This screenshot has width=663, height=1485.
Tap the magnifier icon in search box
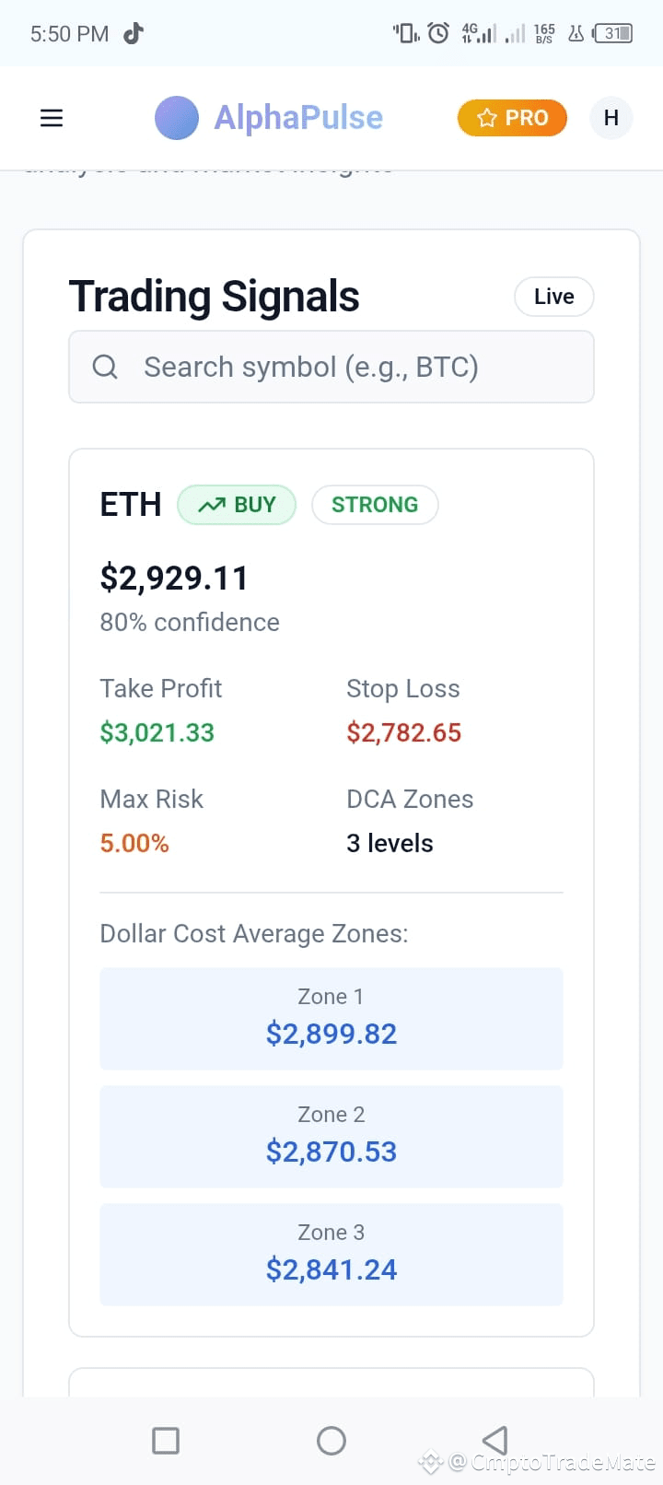tap(105, 367)
